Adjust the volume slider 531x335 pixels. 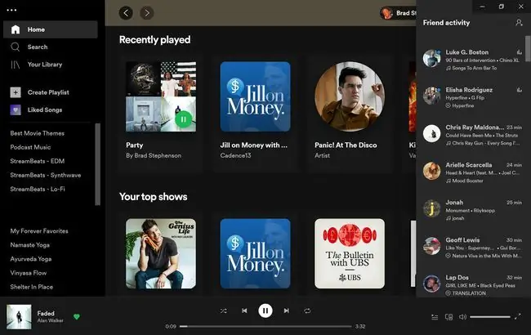[490, 317]
